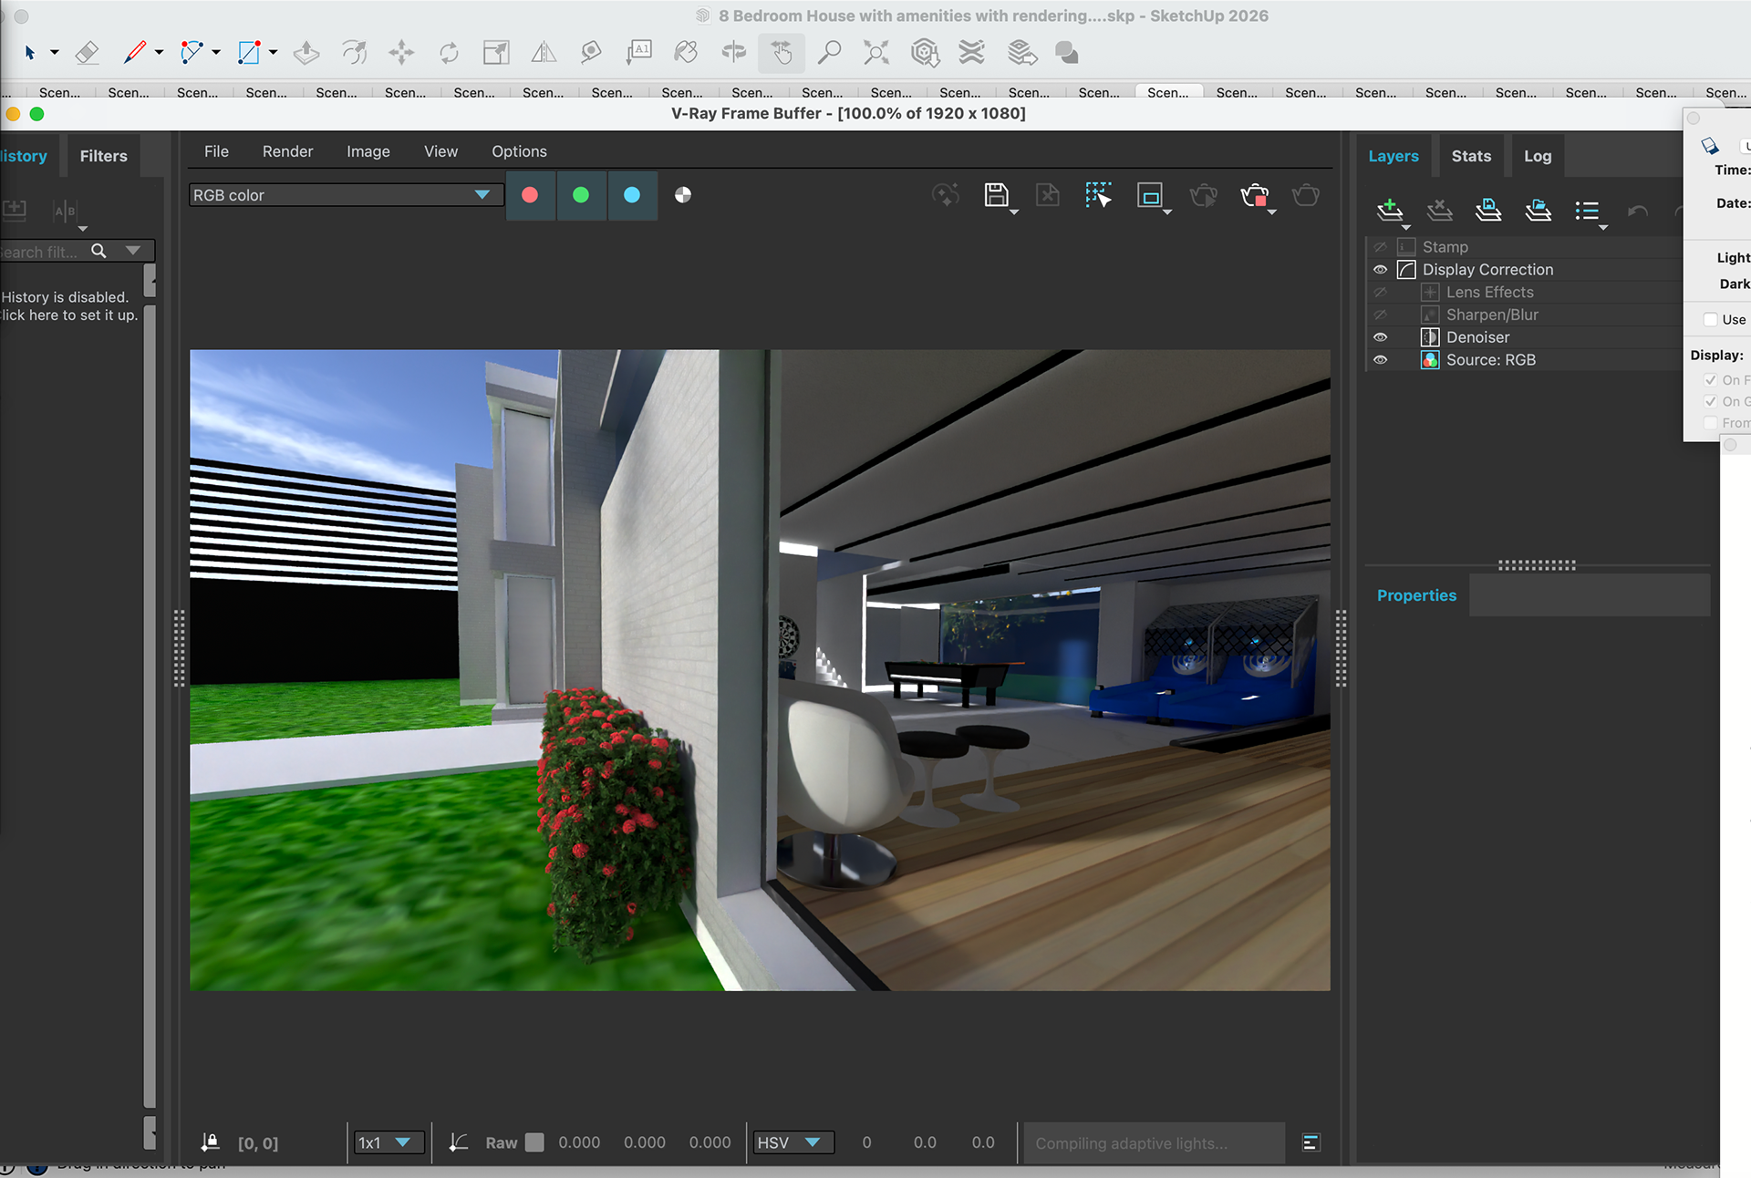Switch to the Stats tab
The width and height of the screenshot is (1751, 1178).
[1471, 156]
